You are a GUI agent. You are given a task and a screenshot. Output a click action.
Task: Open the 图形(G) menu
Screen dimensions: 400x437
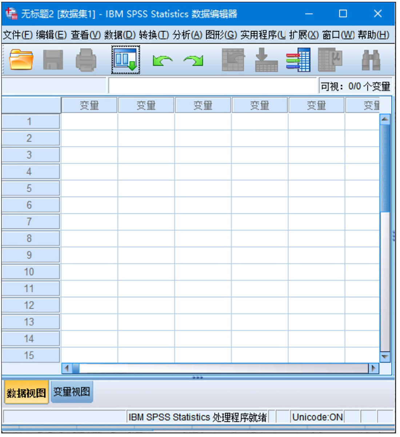point(221,35)
